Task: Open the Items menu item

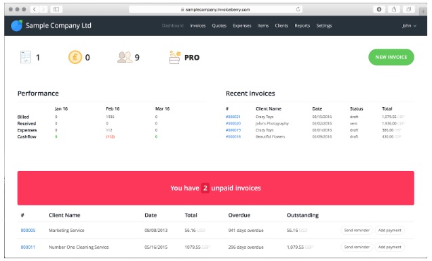Action: (263, 26)
